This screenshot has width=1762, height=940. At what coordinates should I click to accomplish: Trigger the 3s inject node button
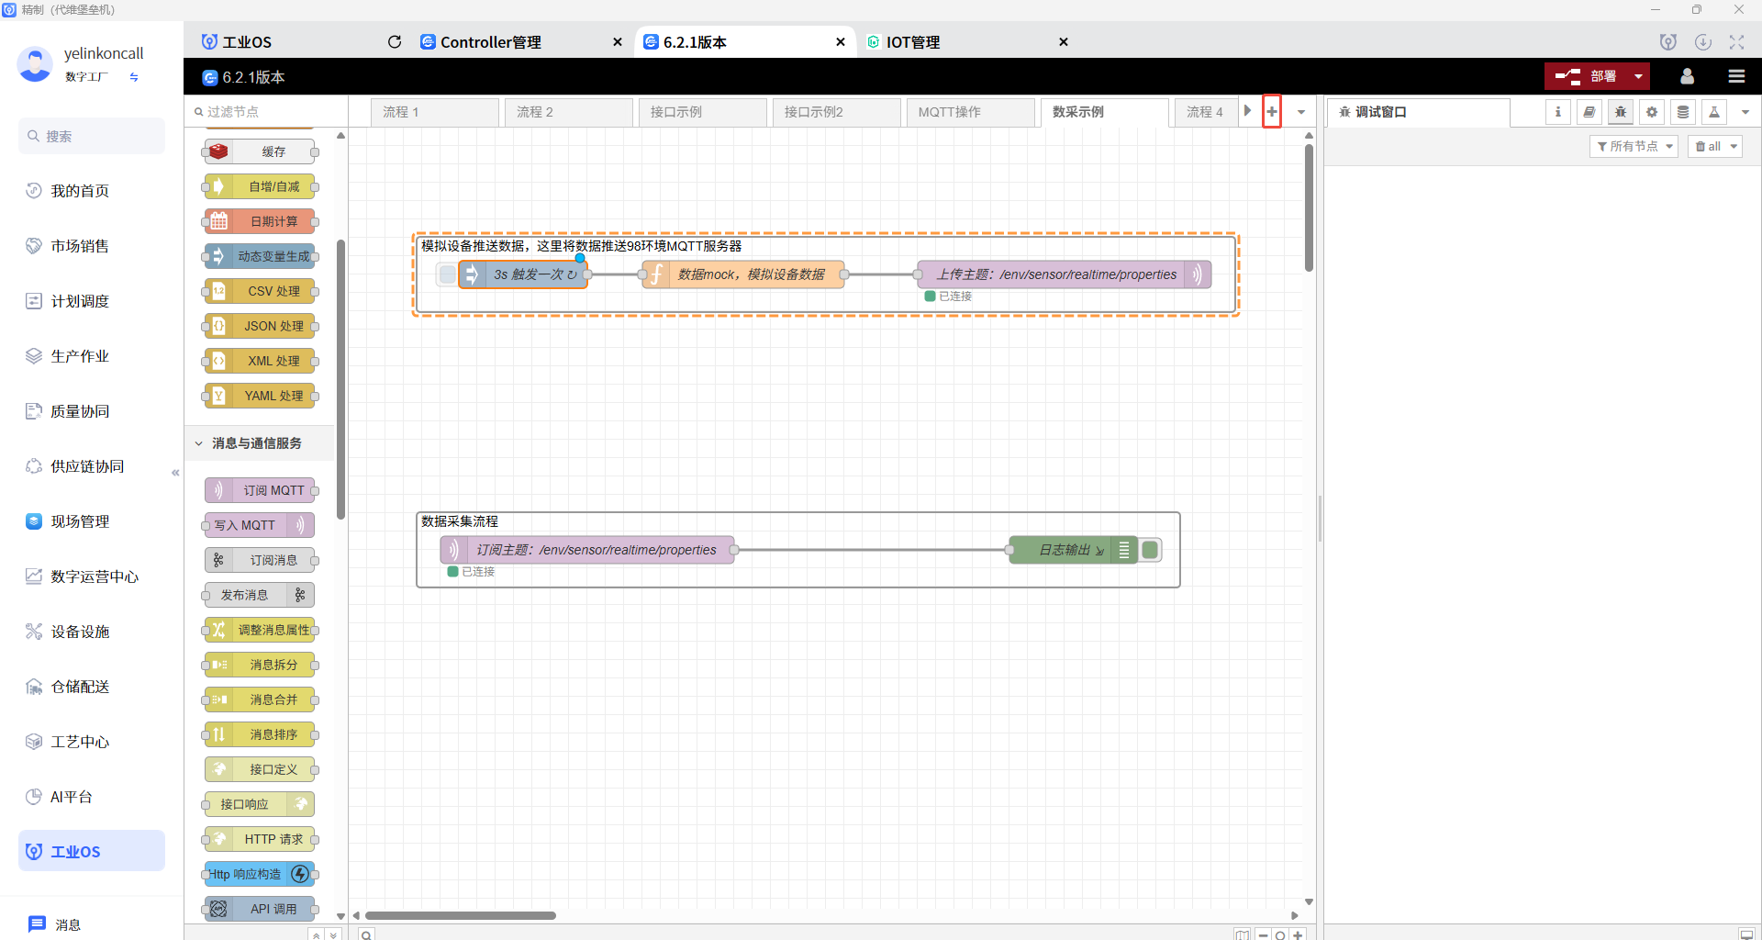(x=447, y=274)
